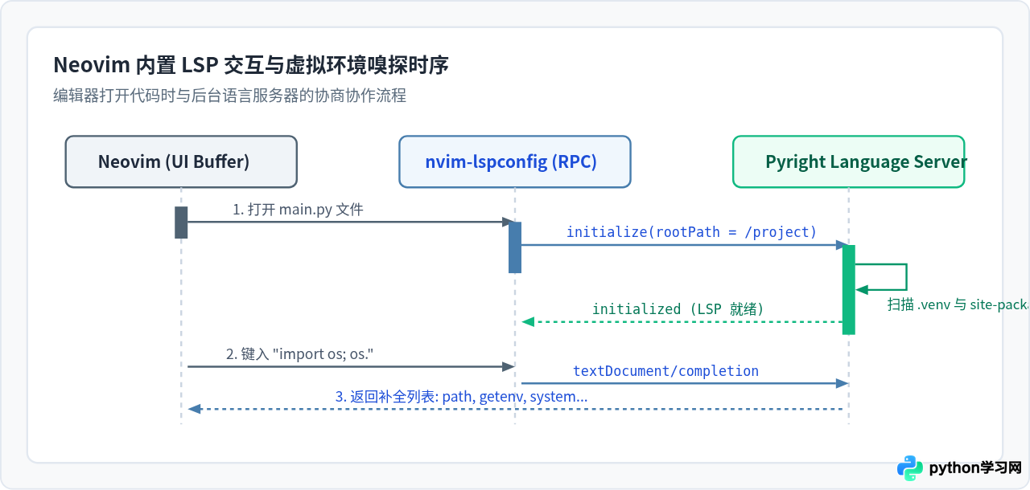Click the Neovim (UI Buffer) participant box
The height and width of the screenshot is (490, 1030).
[181, 161]
